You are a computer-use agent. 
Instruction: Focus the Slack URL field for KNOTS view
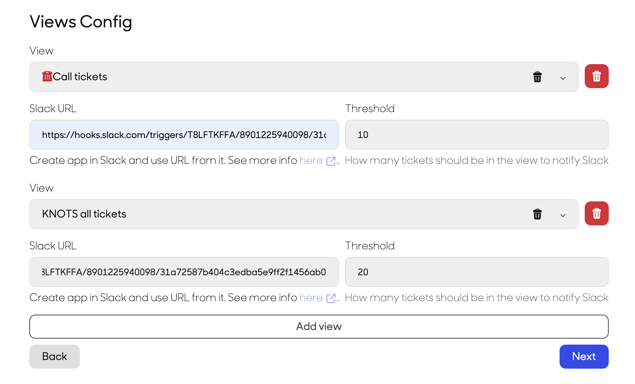(x=184, y=272)
